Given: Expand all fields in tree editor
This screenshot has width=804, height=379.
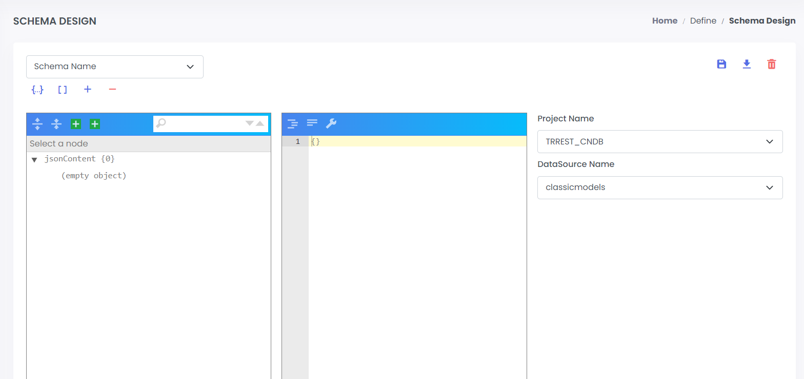Looking at the screenshot, I should click(37, 123).
